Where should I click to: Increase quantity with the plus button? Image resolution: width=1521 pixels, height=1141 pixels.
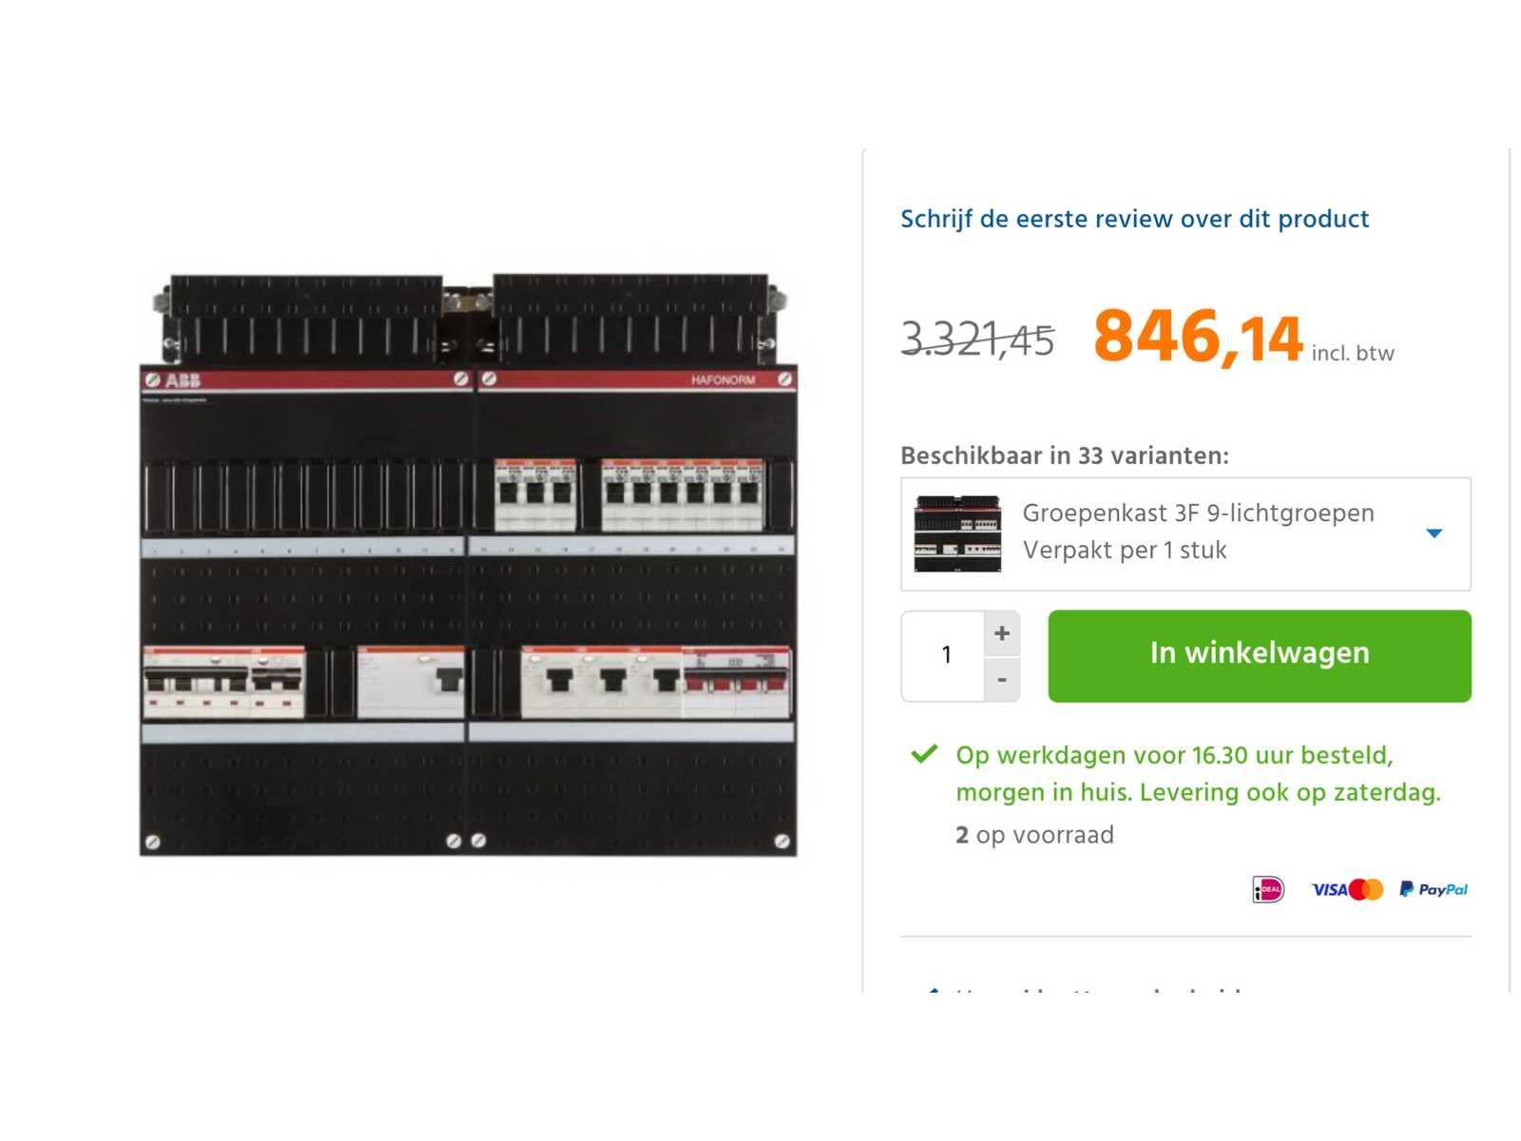coord(1002,633)
